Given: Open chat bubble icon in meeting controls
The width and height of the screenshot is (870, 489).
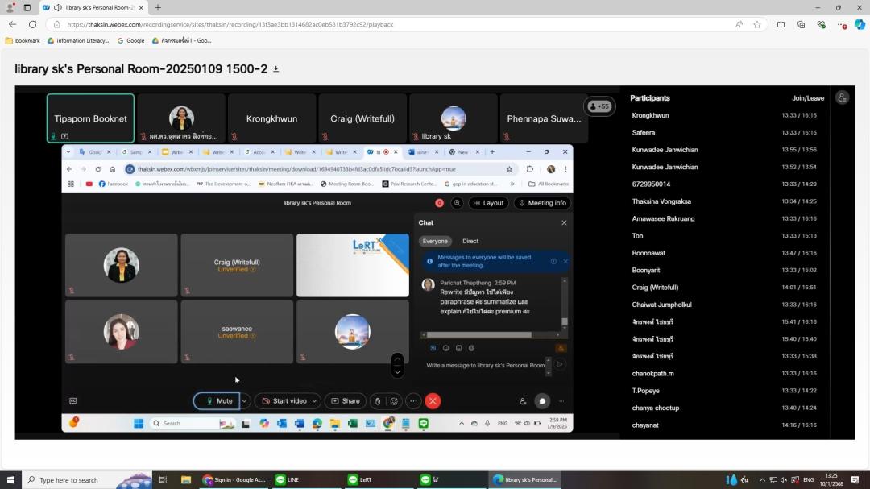Looking at the screenshot, I should click(542, 400).
